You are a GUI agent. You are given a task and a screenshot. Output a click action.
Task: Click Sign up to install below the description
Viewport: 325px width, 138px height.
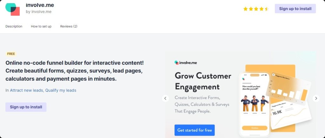[x=26, y=107]
